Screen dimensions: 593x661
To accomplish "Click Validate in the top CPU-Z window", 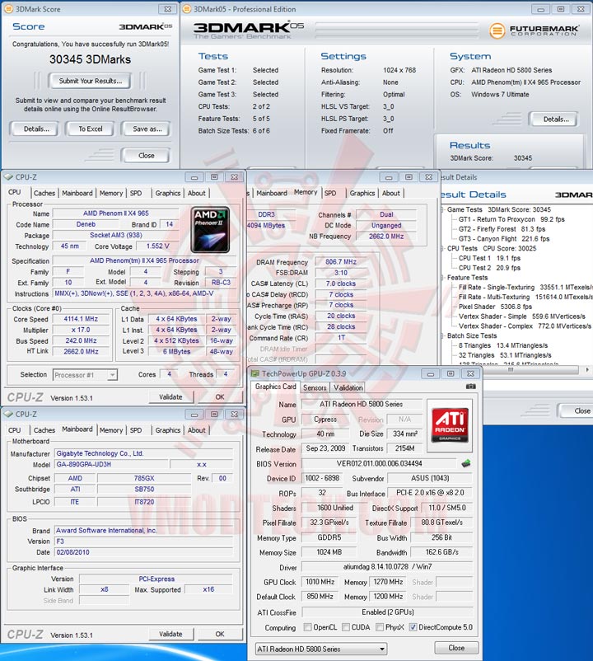I will [x=170, y=396].
